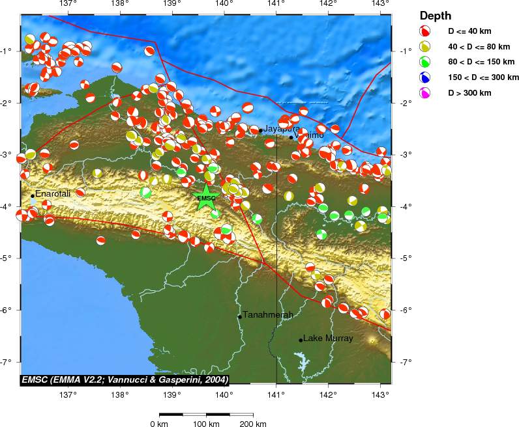Image resolution: width=519 pixels, height=427 pixels.
Task: Click the Enarotali city marker dot
Action: click(x=32, y=195)
